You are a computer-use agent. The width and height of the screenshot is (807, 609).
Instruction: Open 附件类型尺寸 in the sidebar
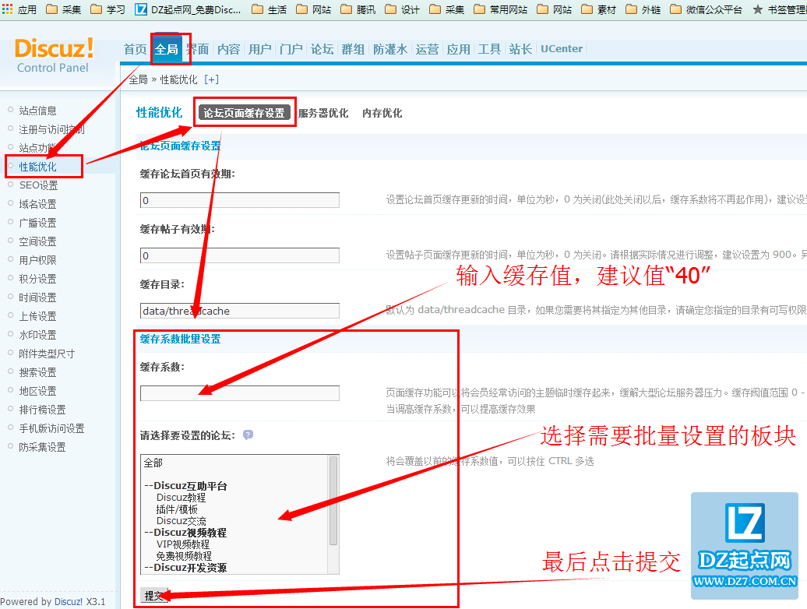point(47,354)
